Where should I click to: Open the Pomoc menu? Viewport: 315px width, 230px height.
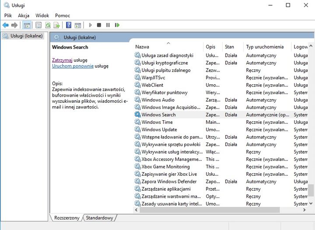[63, 15]
